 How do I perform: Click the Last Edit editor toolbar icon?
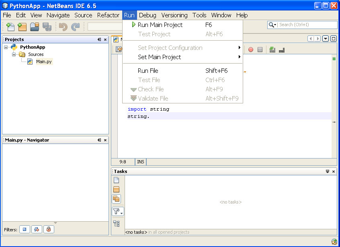[x=119, y=49]
